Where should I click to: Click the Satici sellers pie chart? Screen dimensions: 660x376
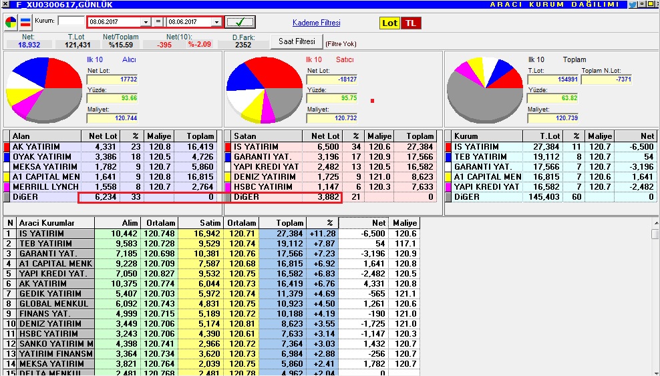[x=265, y=89]
